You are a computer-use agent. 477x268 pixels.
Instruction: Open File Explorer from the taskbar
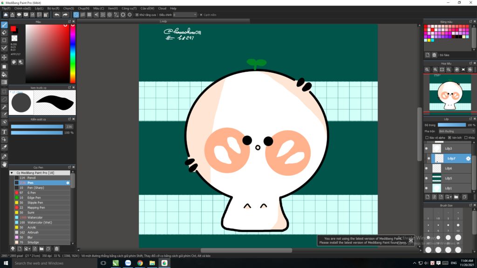pyautogui.click(x=152, y=263)
